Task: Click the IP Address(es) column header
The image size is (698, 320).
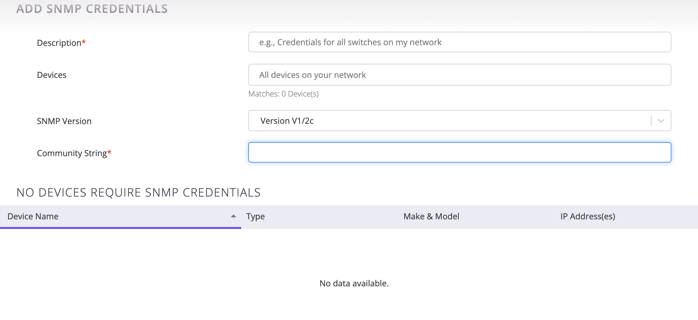Action: pyautogui.click(x=587, y=216)
